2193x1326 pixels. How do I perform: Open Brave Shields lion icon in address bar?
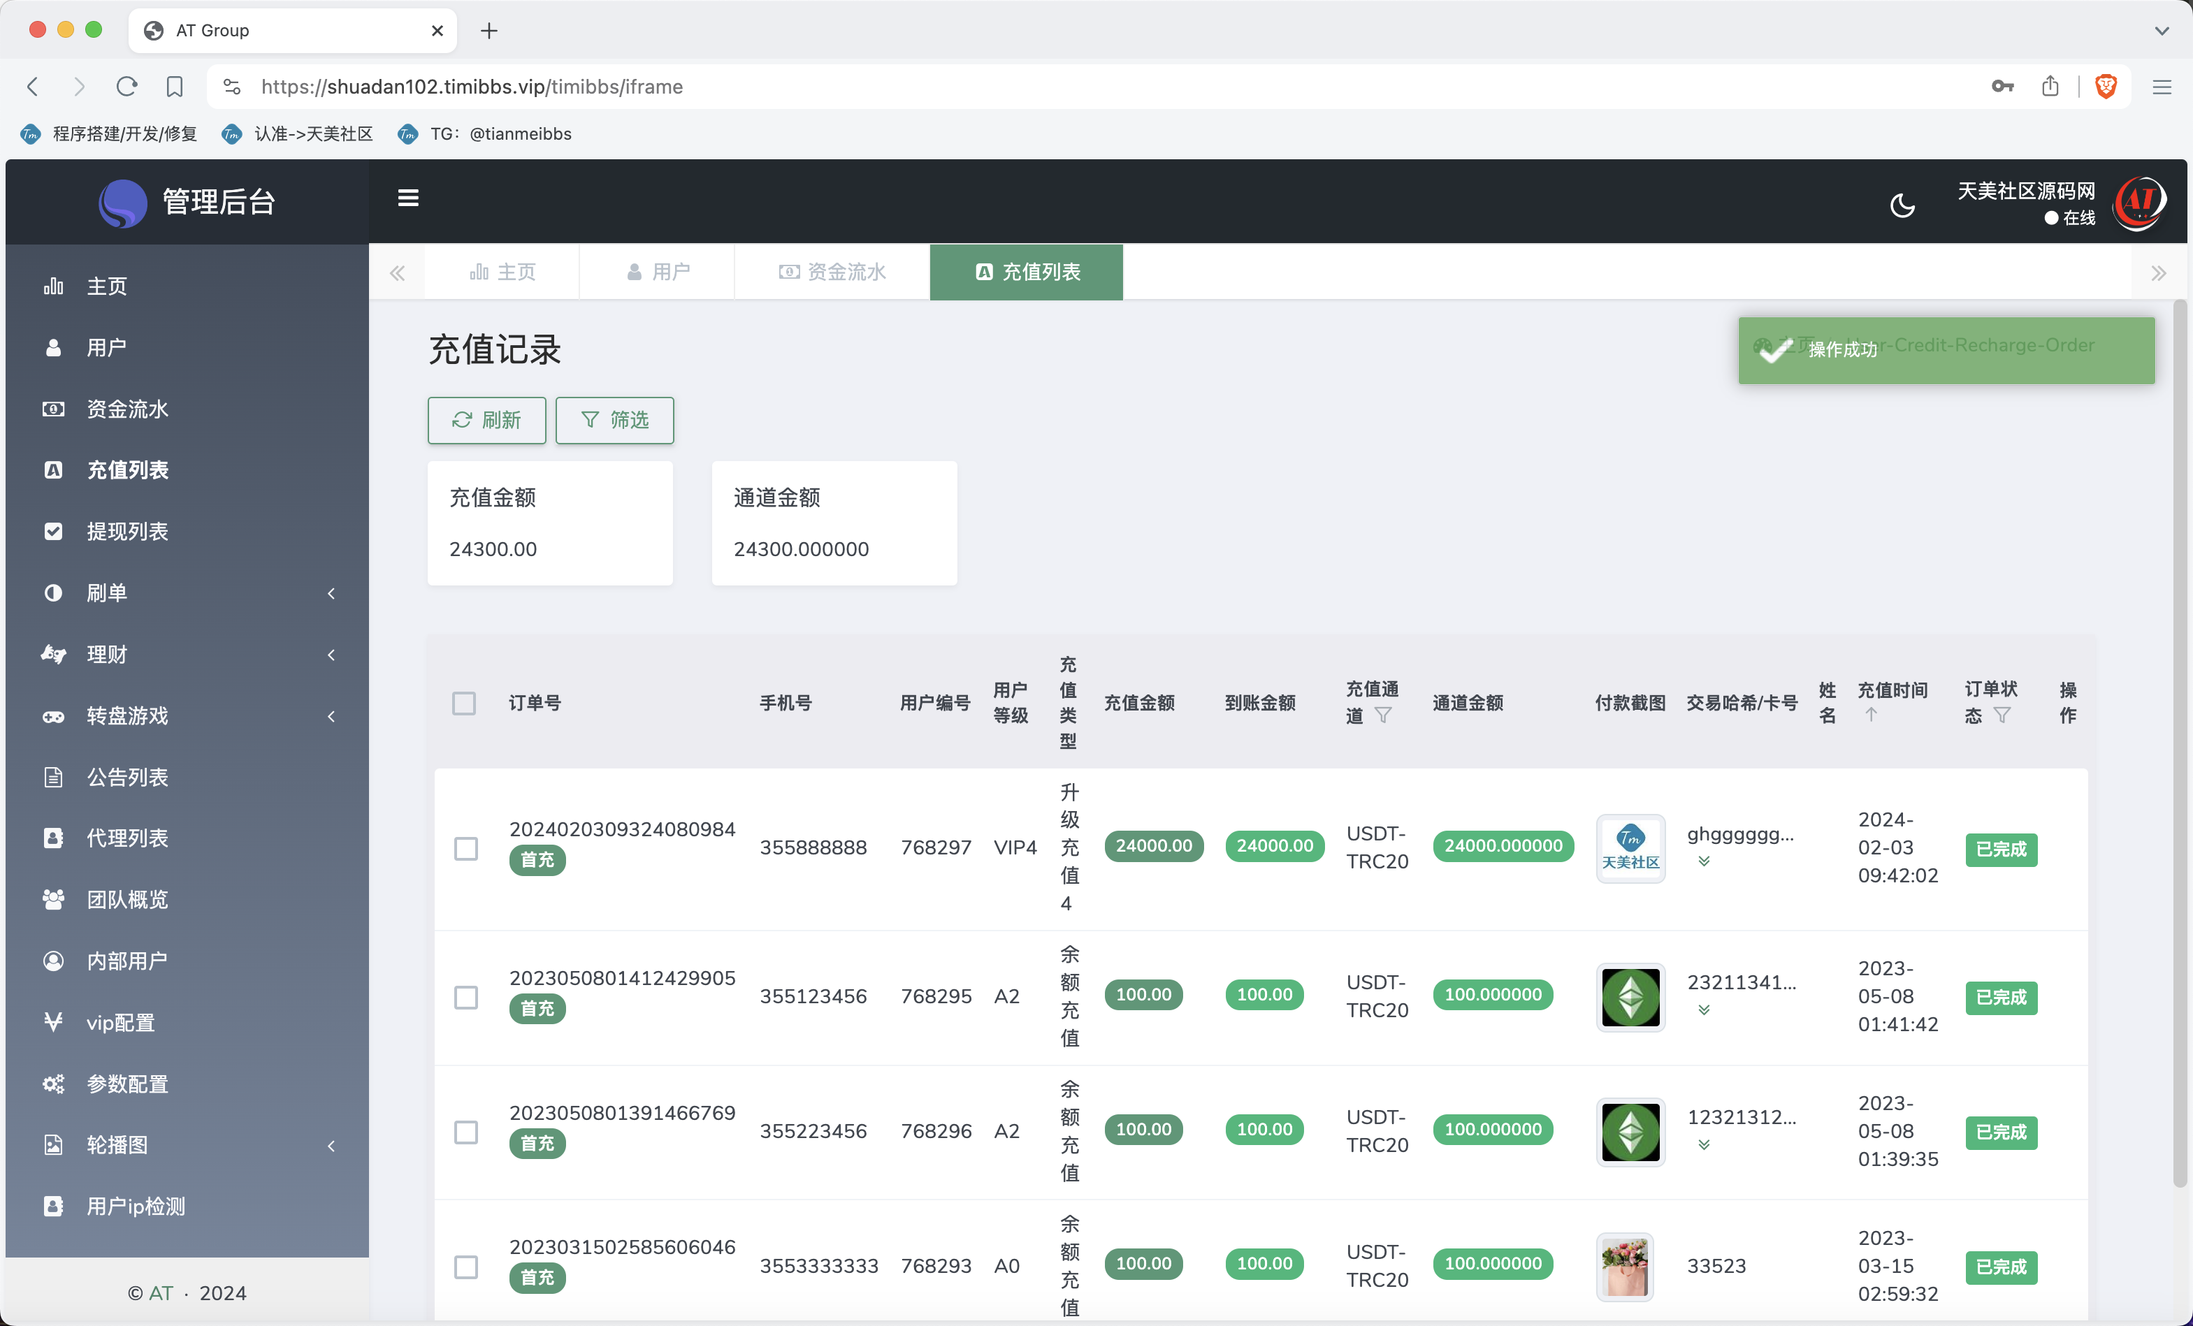2106,87
